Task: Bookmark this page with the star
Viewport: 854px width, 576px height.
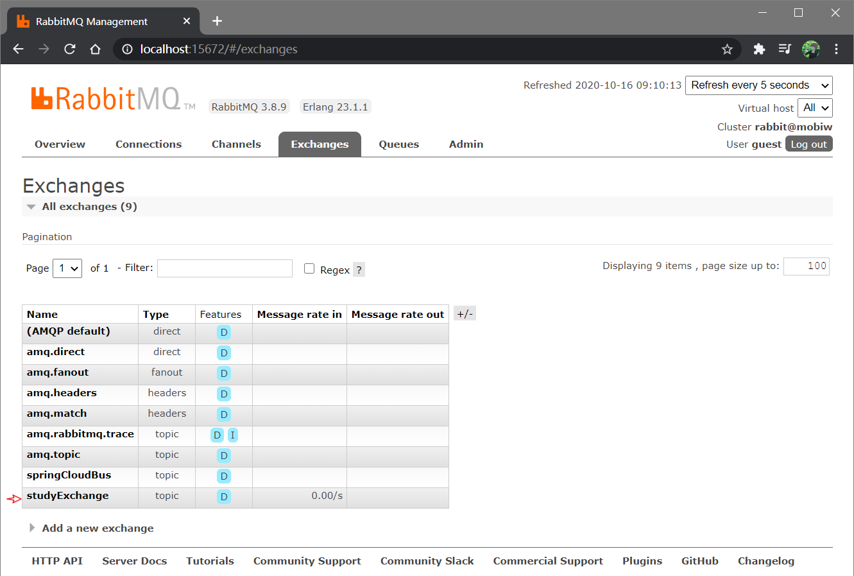Action: pos(727,49)
